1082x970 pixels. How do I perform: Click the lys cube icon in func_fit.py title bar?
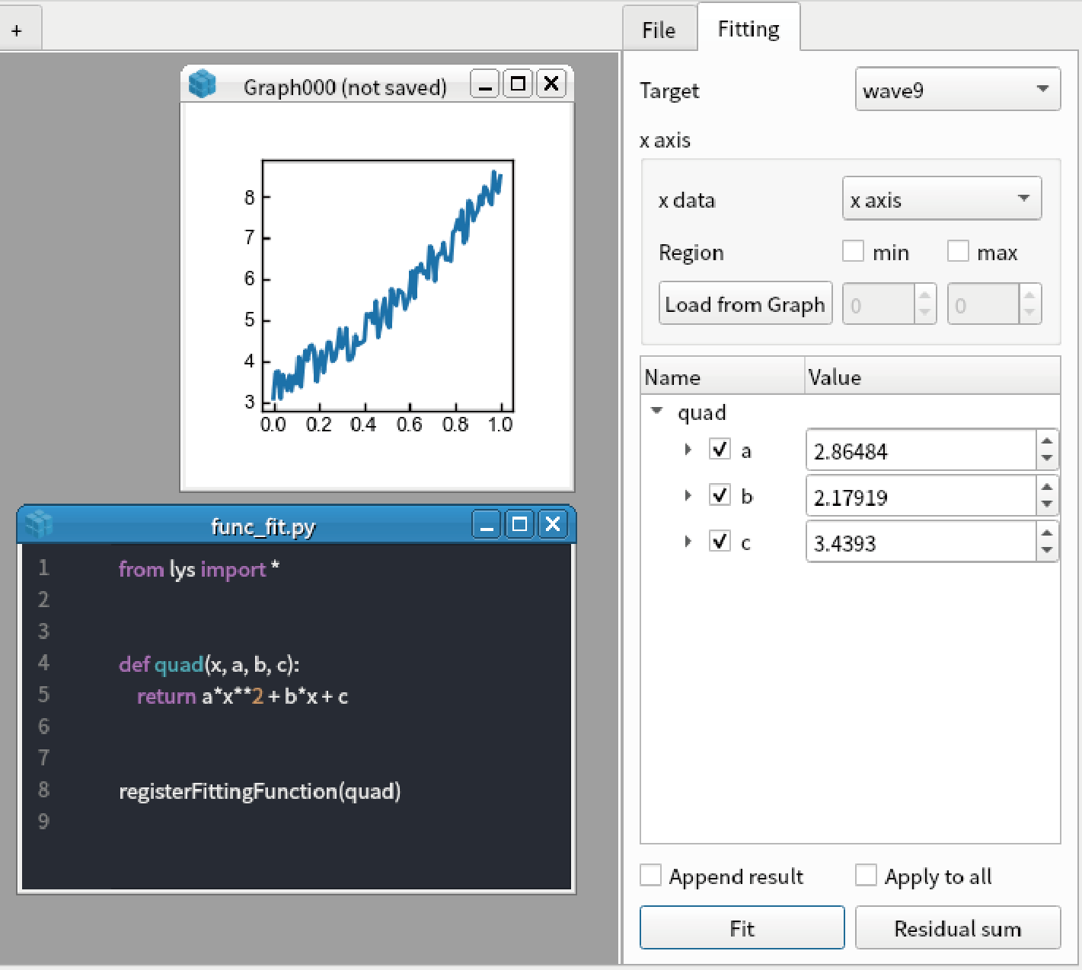(x=39, y=524)
